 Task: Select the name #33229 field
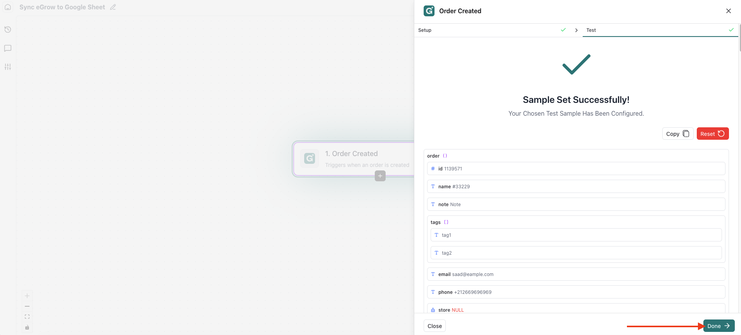576,187
